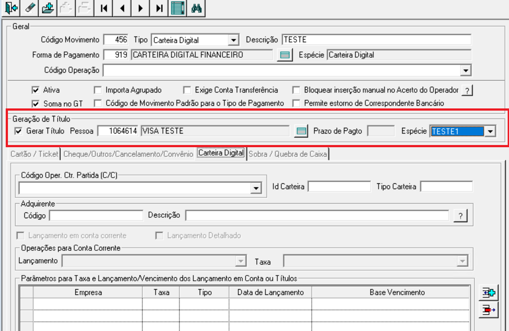509x331 pixels.
Task: Open lookup beside Pessoa VISA TESTE
Action: coord(301,131)
